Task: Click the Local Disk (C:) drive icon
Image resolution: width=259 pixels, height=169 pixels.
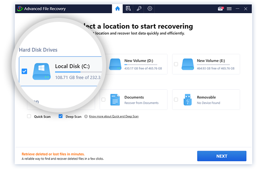Action: (41, 72)
